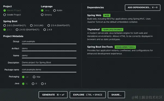This screenshot has height=101, width=164.
Task: Click the Group input field
Action: pyautogui.click(x=49, y=42)
